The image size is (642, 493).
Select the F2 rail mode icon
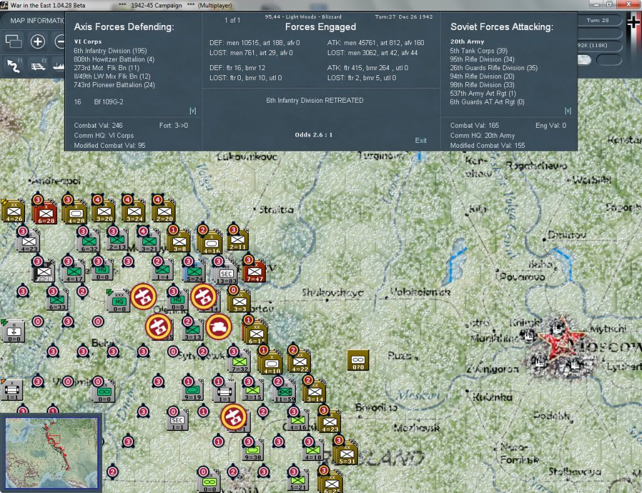point(38,65)
